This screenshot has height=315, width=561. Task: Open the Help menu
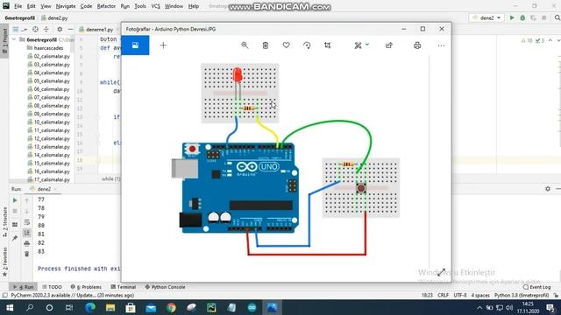[194, 6]
